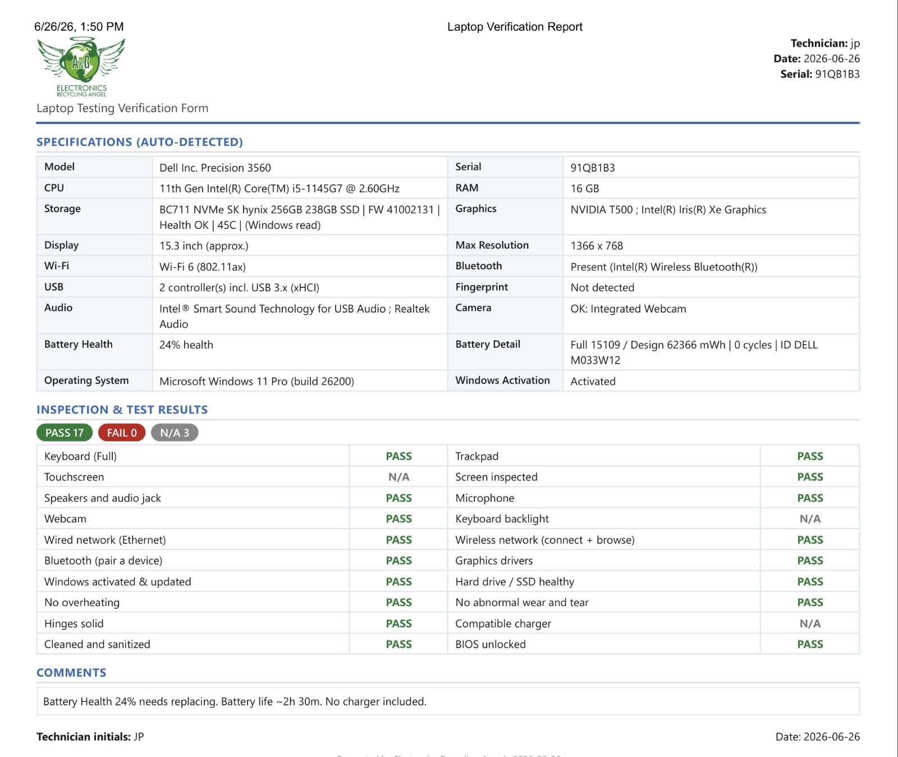Click PASS result for Wired network (Ethernet)
Screen dimensions: 898x757
click(399, 540)
